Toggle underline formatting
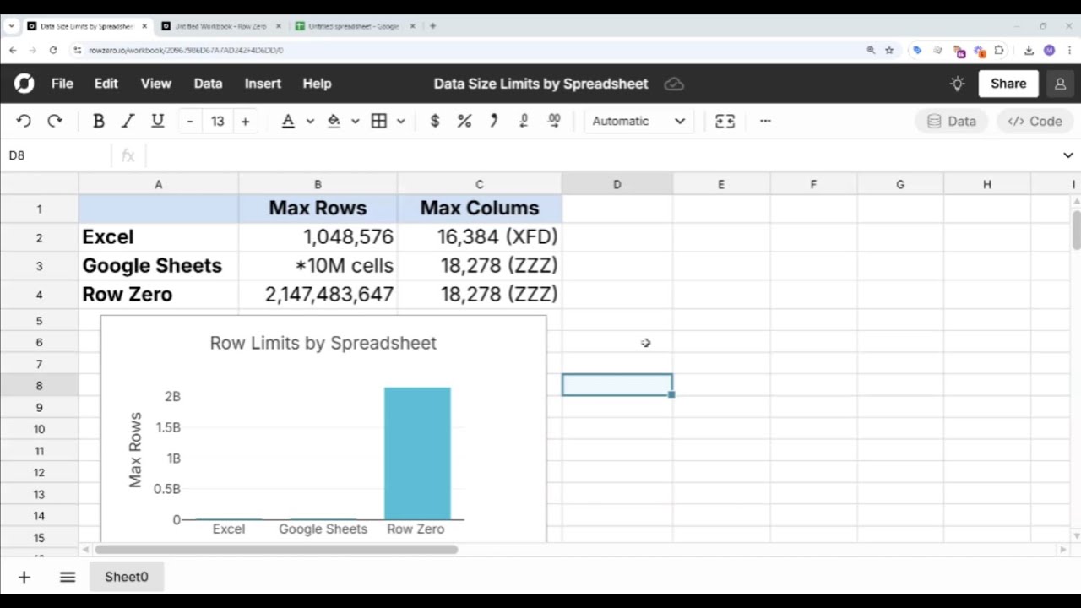This screenshot has height=608, width=1081. pyautogui.click(x=157, y=121)
